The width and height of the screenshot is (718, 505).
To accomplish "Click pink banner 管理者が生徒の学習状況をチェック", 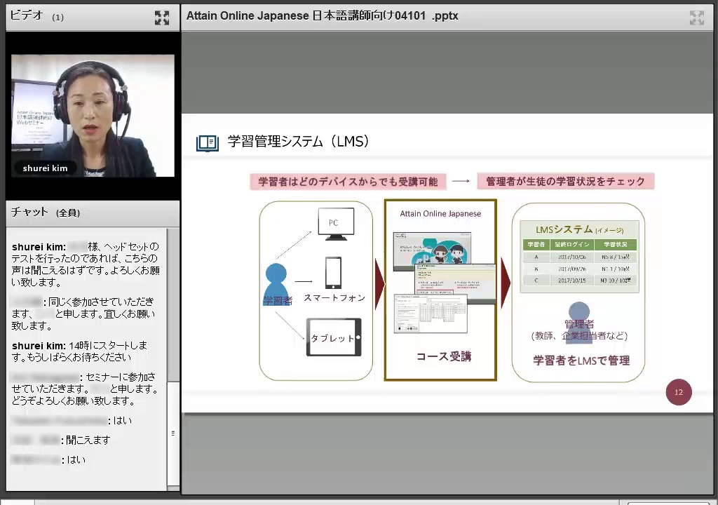I will point(565,182).
